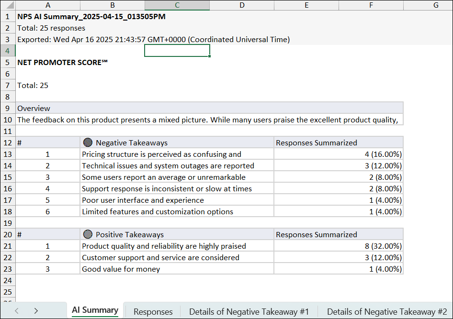Select row 4 header
453x319 pixels.
tap(8, 51)
